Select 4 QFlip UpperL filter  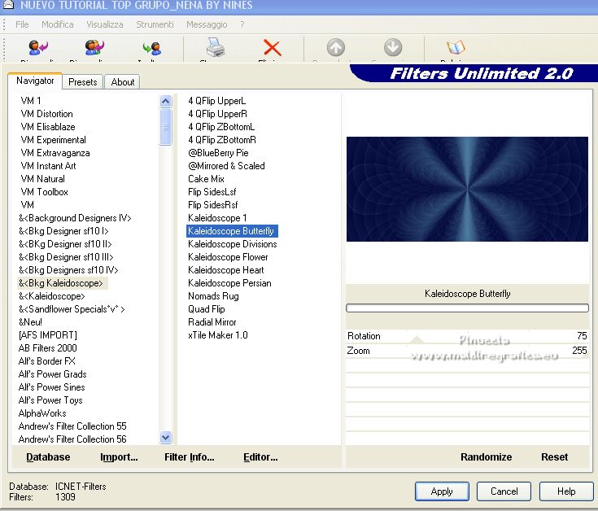(x=217, y=101)
